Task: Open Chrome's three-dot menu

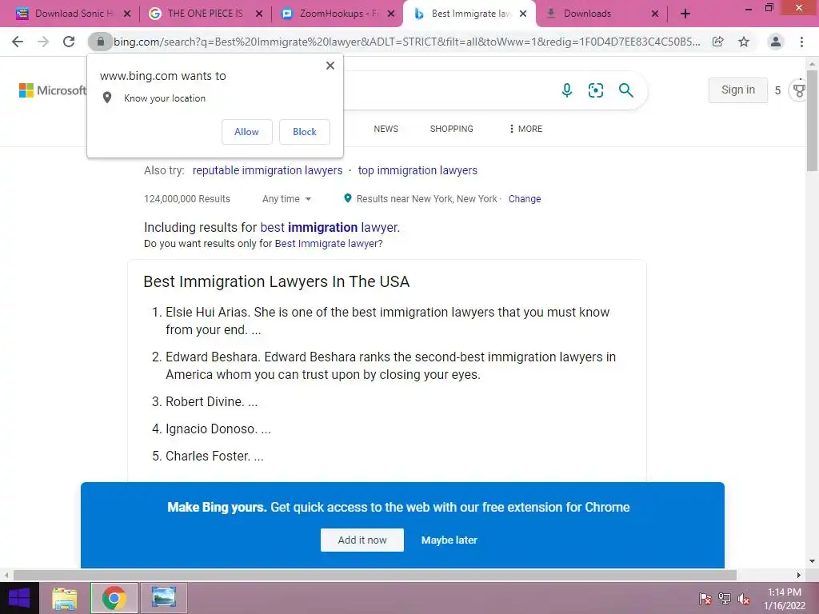Action: click(x=801, y=42)
